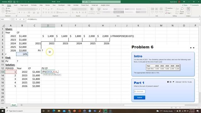Open Firefox from the taskbar
This screenshot has height=113, width=201.
[x=74, y=111]
